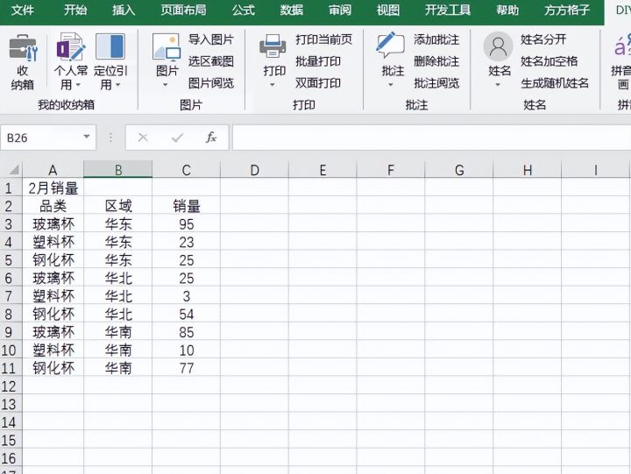Click the formula confirm checkmark icon
This screenshot has width=631, height=474.
pyautogui.click(x=177, y=138)
